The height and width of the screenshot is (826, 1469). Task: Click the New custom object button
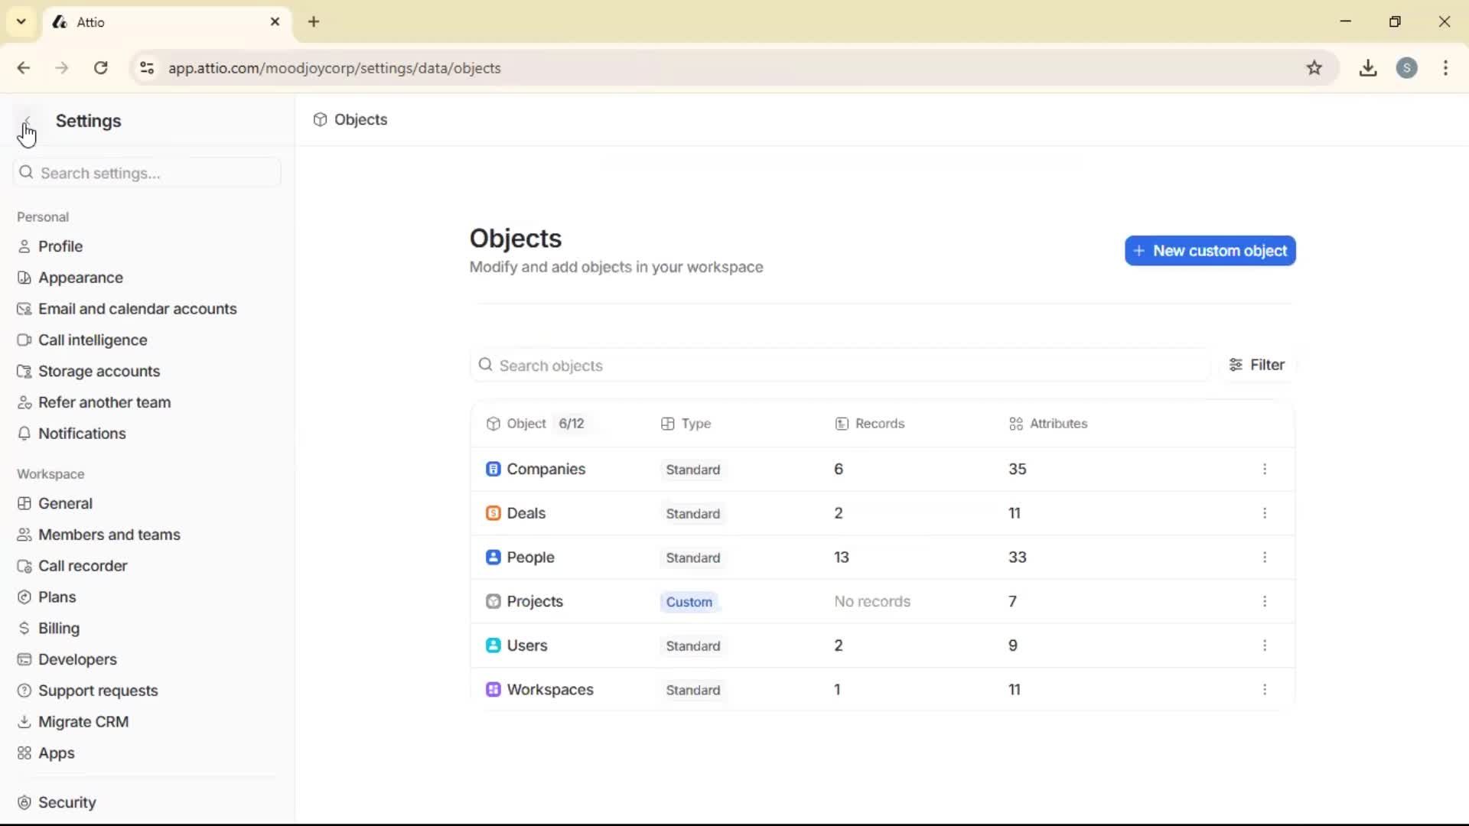(x=1210, y=250)
